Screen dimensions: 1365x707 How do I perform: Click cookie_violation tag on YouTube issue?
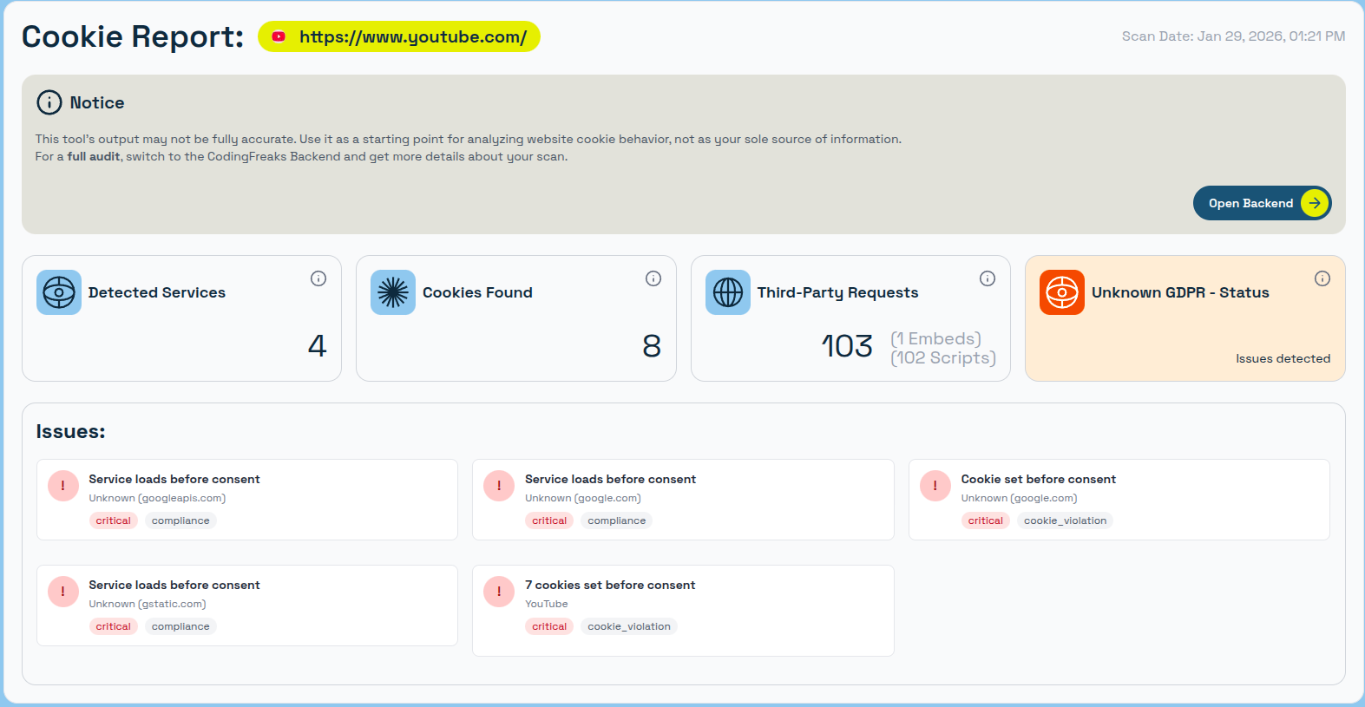click(629, 626)
